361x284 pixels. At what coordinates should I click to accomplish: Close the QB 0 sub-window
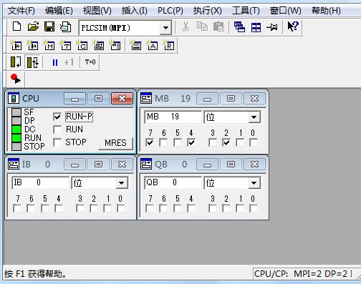click(x=254, y=165)
